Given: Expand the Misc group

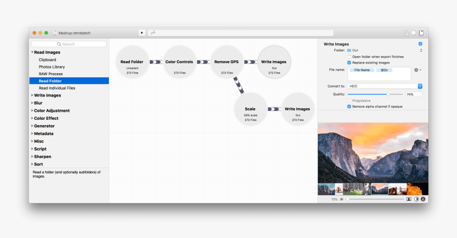Looking at the screenshot, I should pyautogui.click(x=32, y=141).
